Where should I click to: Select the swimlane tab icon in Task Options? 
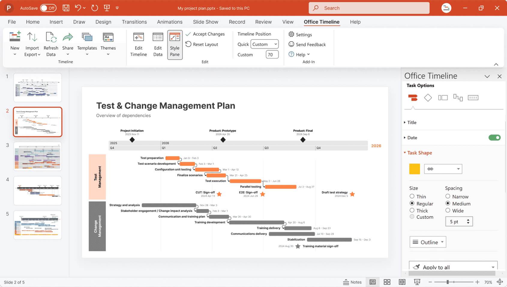pyautogui.click(x=443, y=98)
